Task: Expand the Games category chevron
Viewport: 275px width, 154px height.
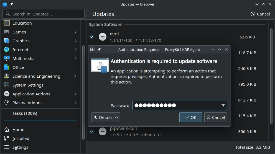Action: [x=75, y=32]
